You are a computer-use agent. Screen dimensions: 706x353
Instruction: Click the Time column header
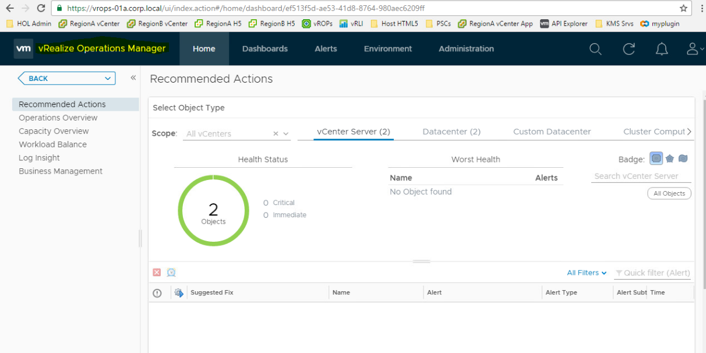[658, 292]
